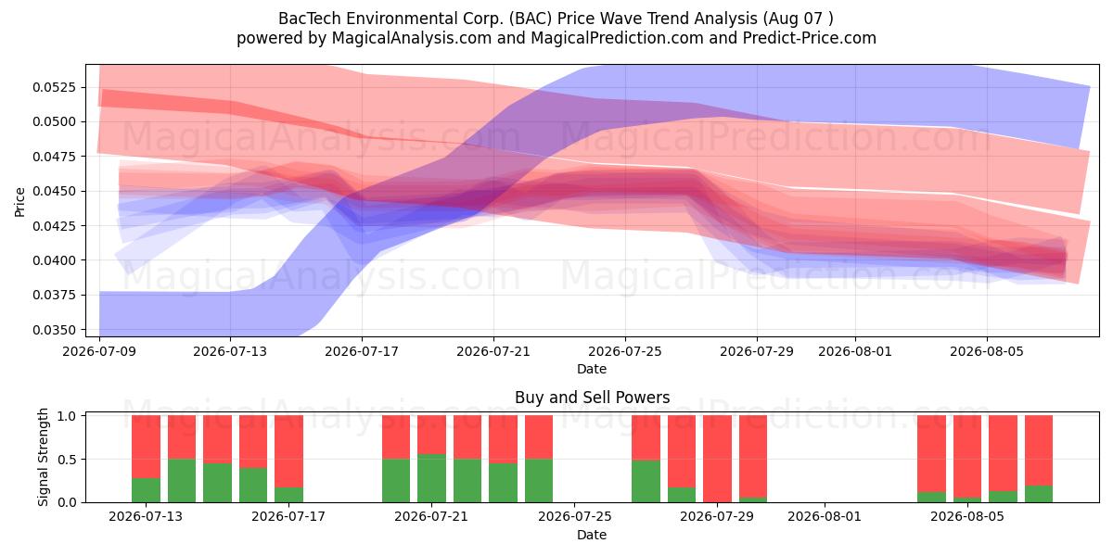Click the fully red bar near 2026-07-29
The image size is (1113, 556).
coord(717,459)
